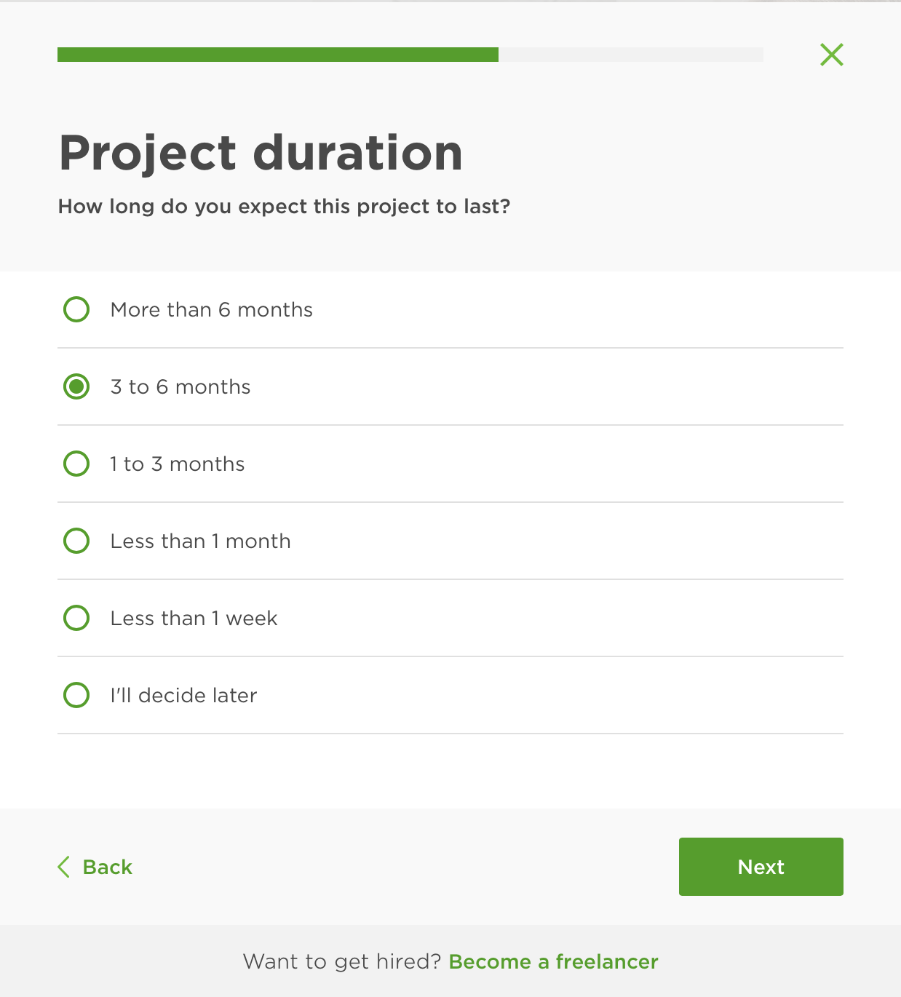Click the "1 to 3 months" option text
Viewport: 901px width, 997px height.
tap(178, 464)
